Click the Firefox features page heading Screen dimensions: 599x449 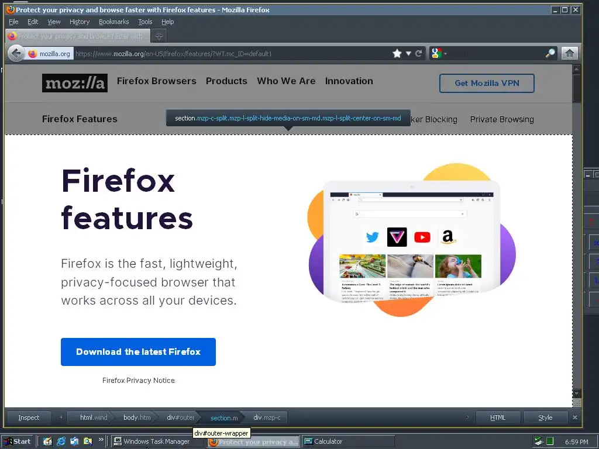(x=127, y=199)
